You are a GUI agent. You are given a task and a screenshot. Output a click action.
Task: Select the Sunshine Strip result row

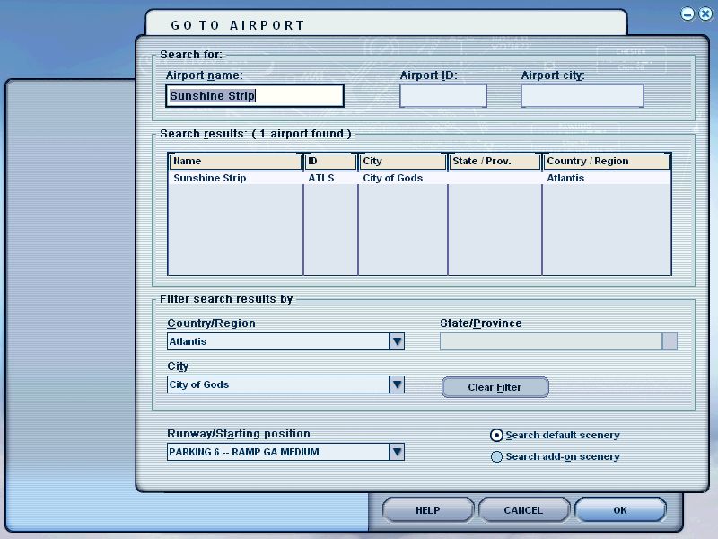[419, 178]
